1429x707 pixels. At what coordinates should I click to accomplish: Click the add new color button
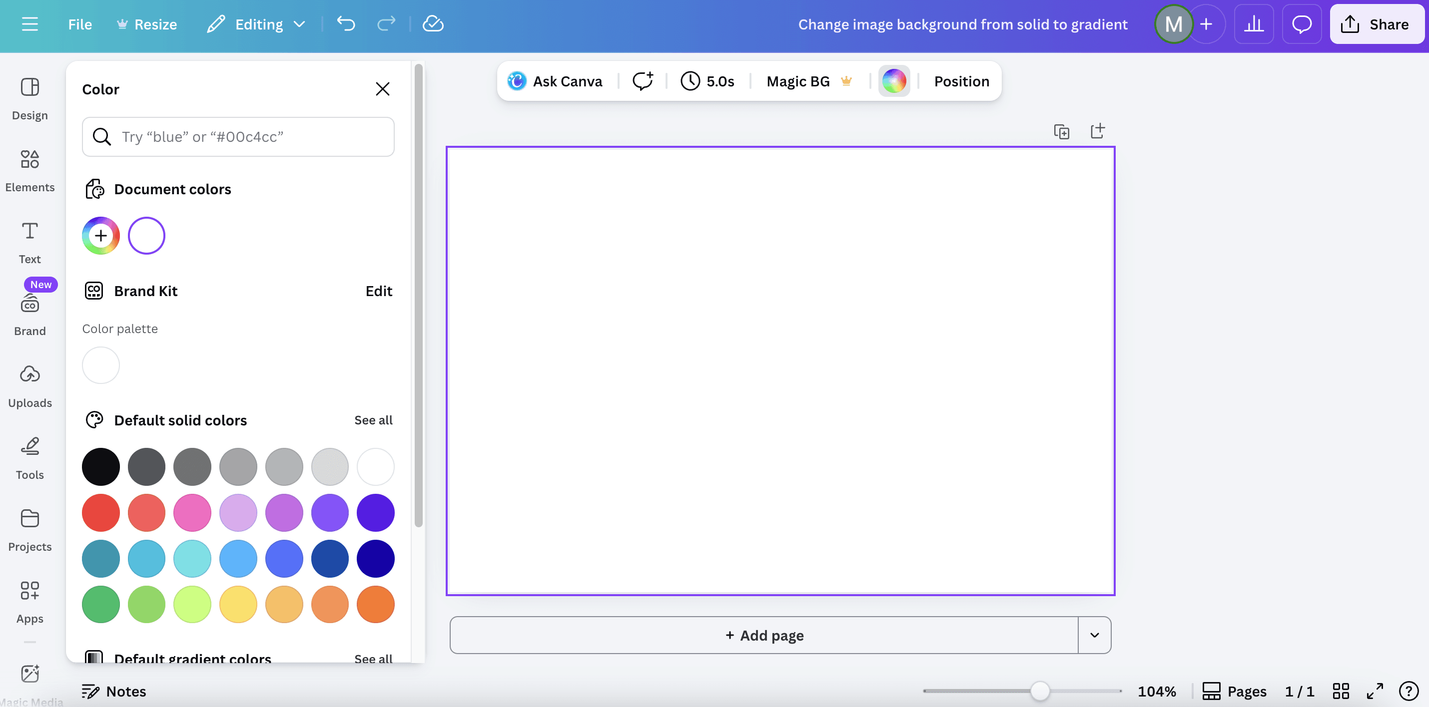pyautogui.click(x=100, y=236)
